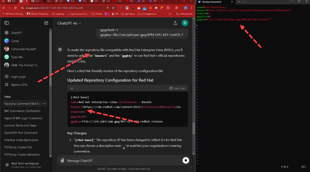The height and width of the screenshot is (172, 310).
Task: Switch to Libre browser tab
Action: click(x=142, y=1)
